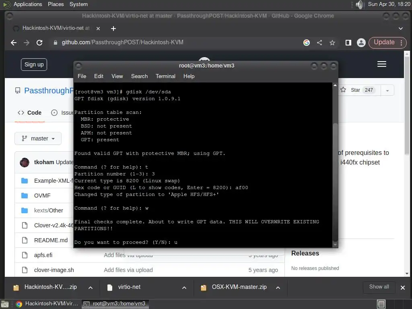Viewport: 412px width, 309px height.
Task: Open terminal Search menu
Action: (139, 76)
